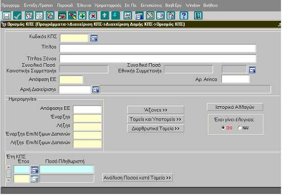Open the Έτος value list in first row

pos(34,170)
